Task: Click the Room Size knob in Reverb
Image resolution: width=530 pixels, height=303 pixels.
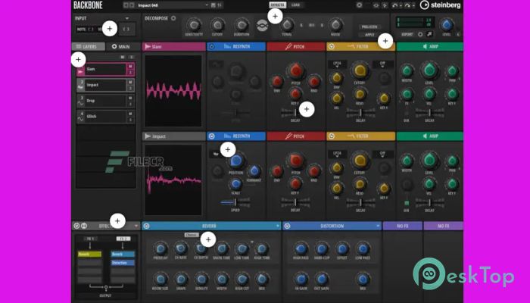Action: 161,279
